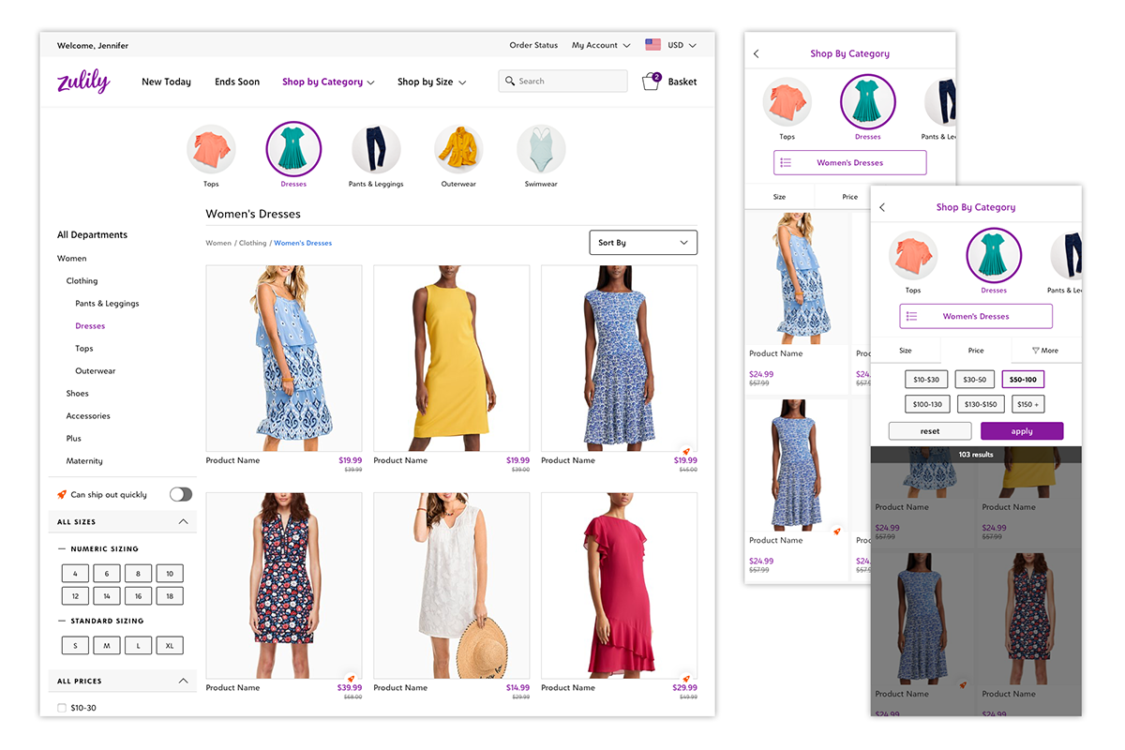1125x750 pixels.
Task: Toggle the $150 + price chip on mobile
Action: (1028, 404)
